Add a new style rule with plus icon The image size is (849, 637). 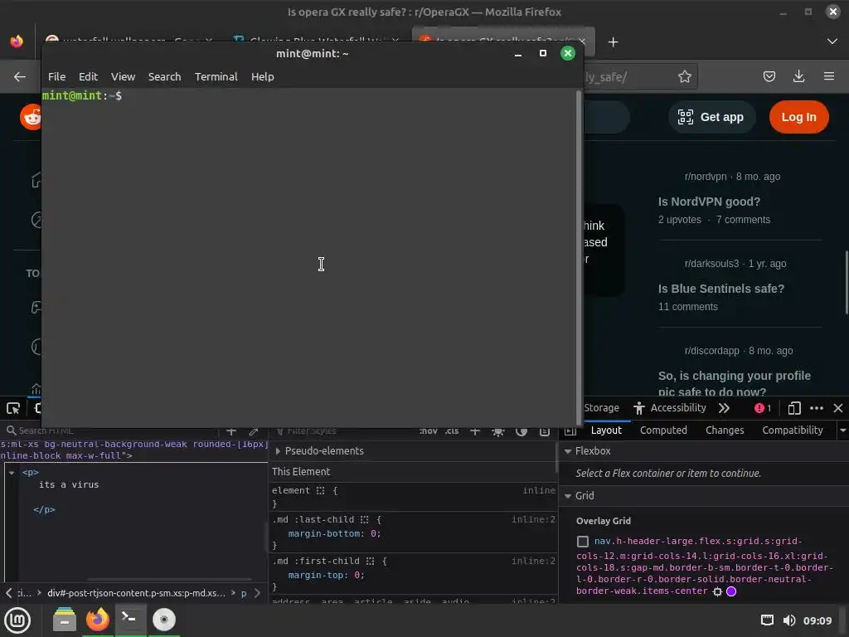coord(475,431)
